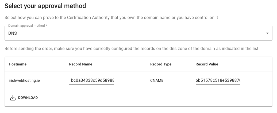Click the dropdown caret arrow
Screen dimensions: 277x113
(x=267, y=33)
